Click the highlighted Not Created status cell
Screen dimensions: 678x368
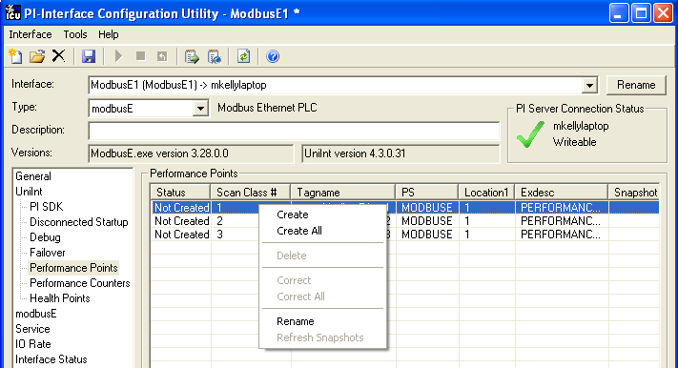[181, 208]
